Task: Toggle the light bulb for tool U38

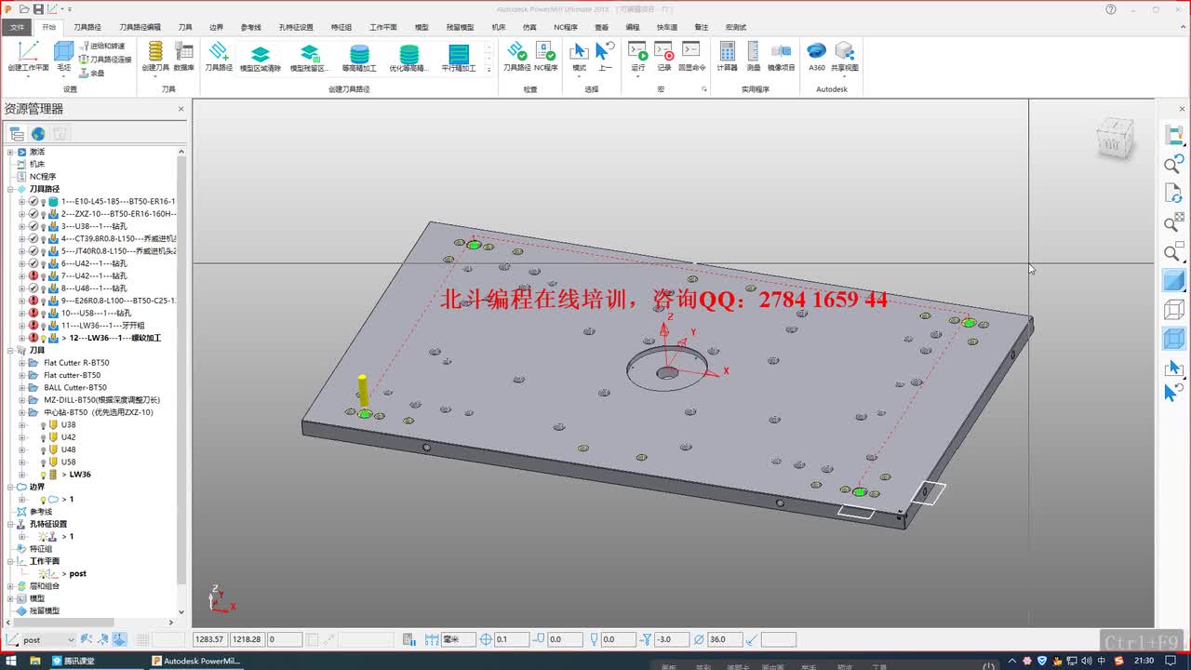Action: click(43, 425)
